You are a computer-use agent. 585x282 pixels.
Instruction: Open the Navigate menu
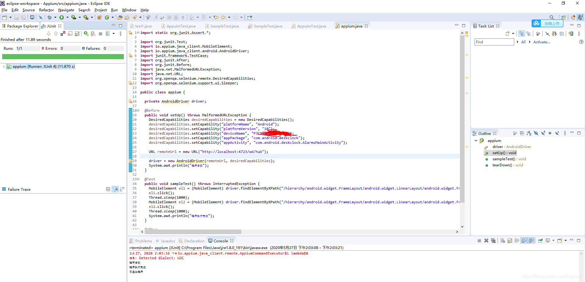tap(66, 10)
